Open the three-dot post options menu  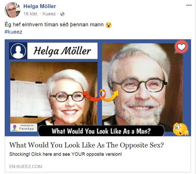click(x=189, y=5)
